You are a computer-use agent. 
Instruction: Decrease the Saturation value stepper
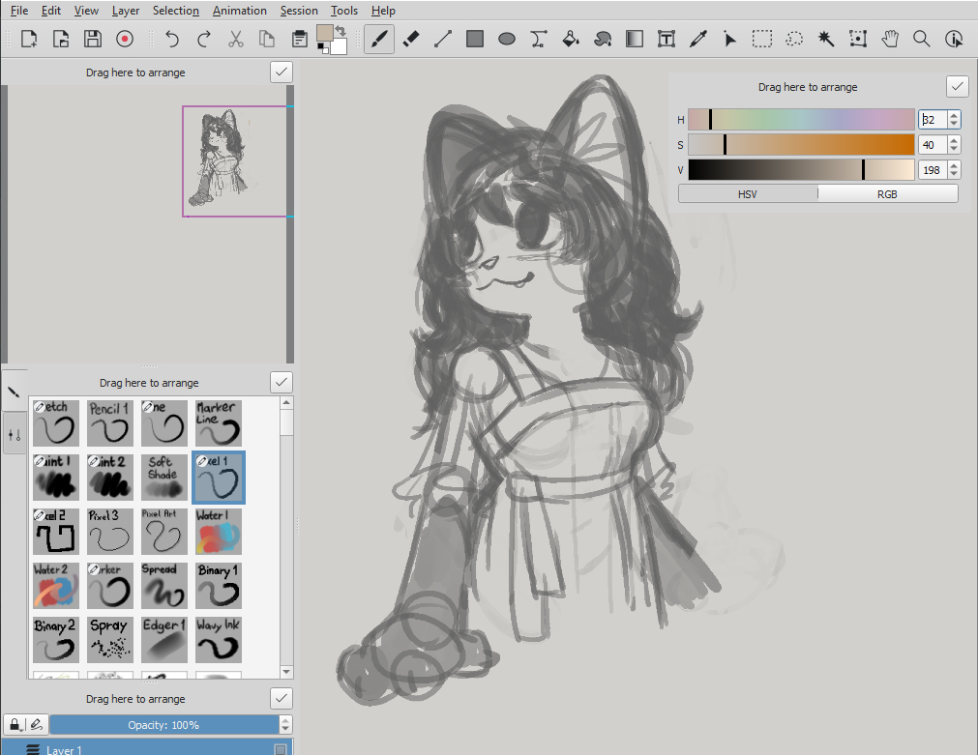[x=955, y=149]
